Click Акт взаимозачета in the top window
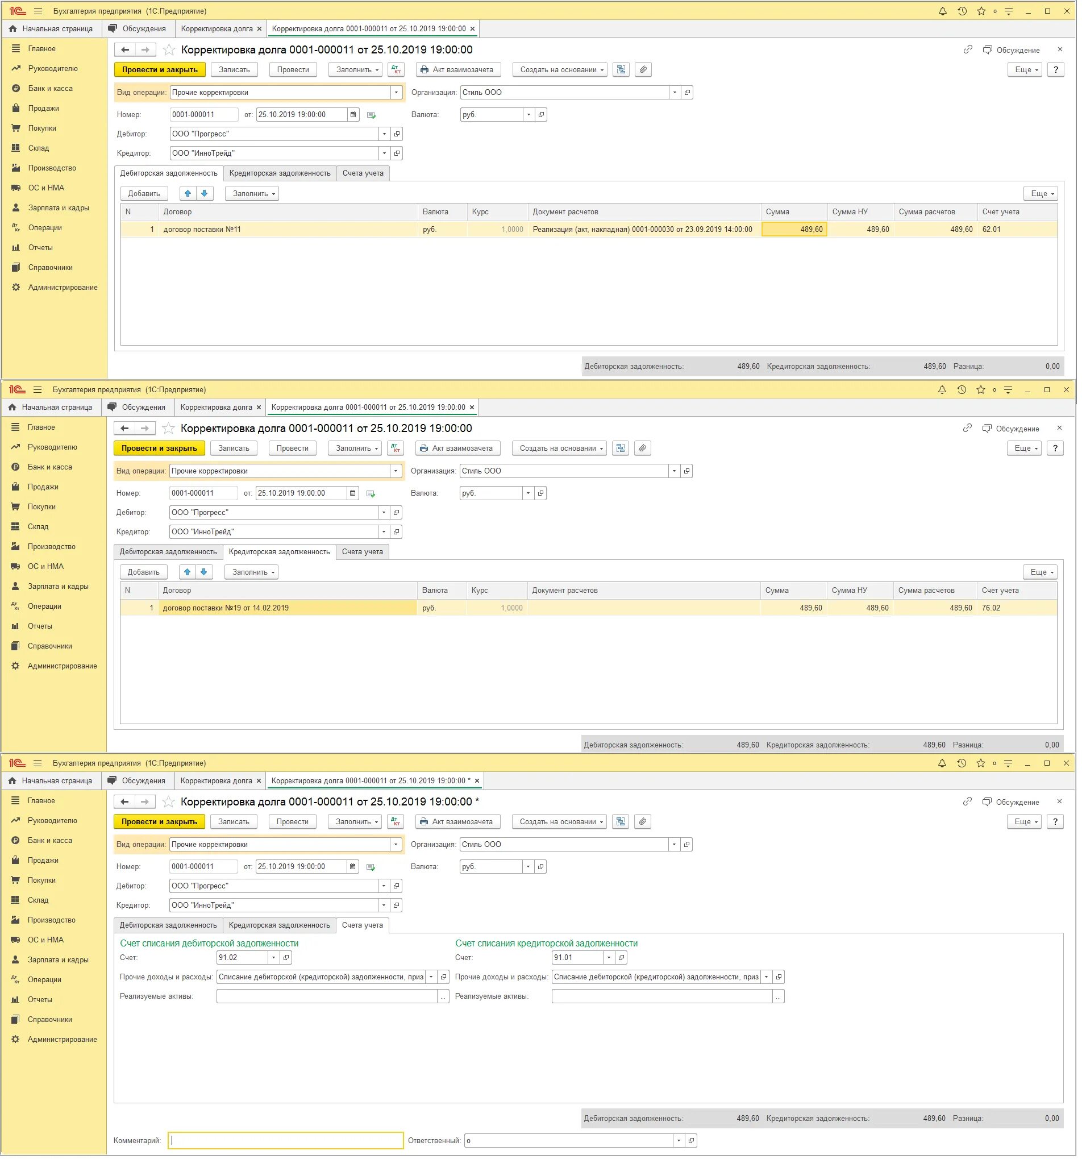 [459, 70]
